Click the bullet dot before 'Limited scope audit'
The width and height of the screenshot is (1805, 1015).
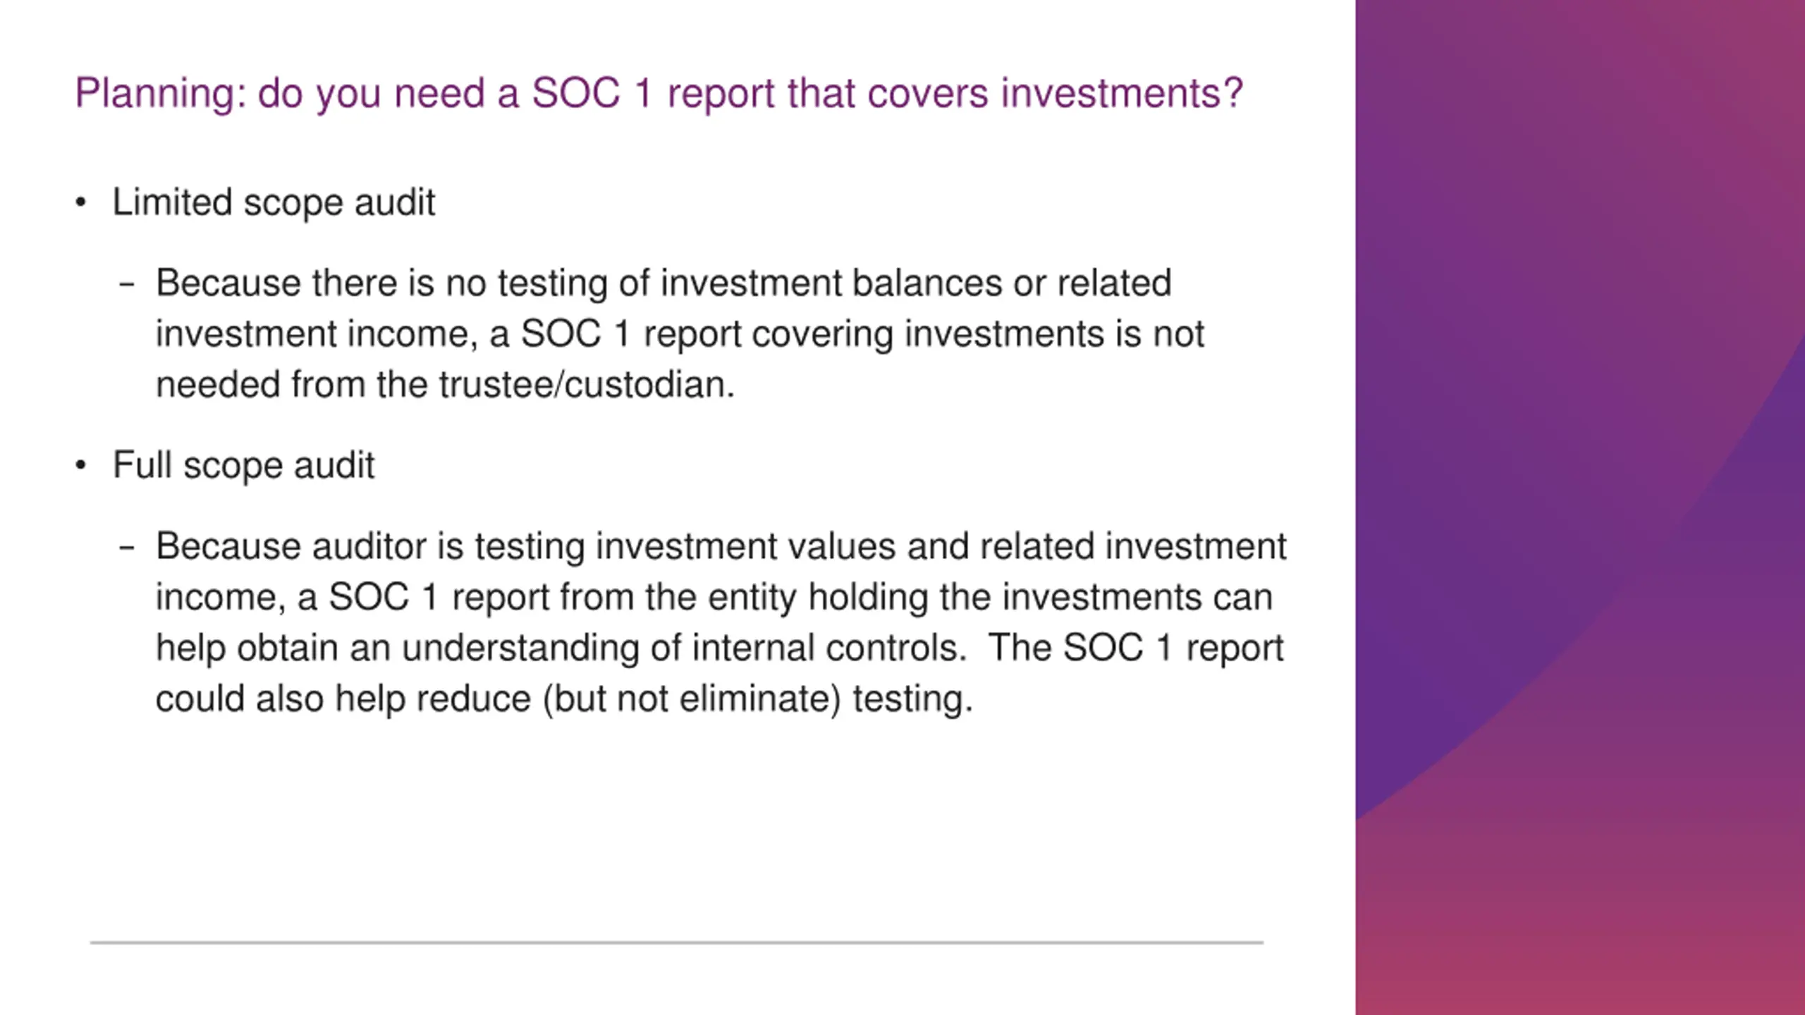(x=81, y=203)
